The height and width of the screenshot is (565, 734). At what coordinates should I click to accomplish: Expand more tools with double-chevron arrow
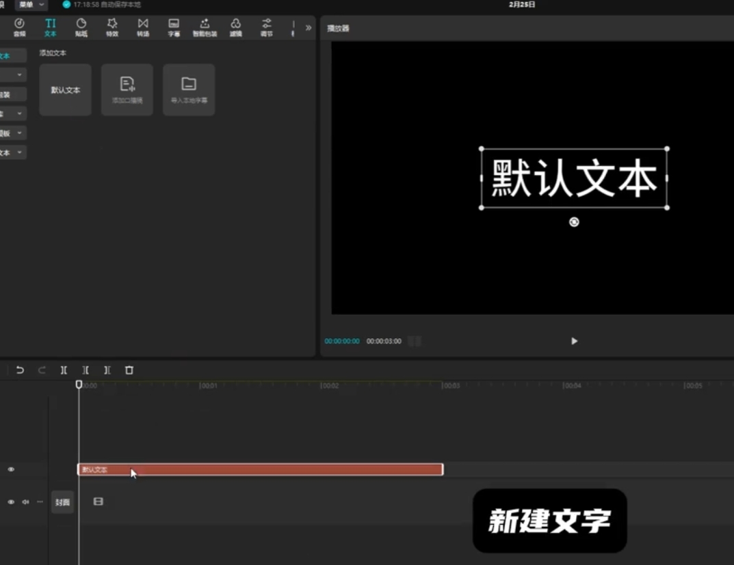(309, 28)
